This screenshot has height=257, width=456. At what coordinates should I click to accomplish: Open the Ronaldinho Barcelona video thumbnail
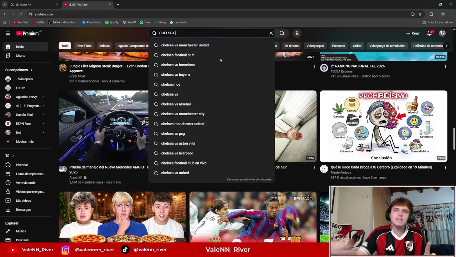click(253, 217)
